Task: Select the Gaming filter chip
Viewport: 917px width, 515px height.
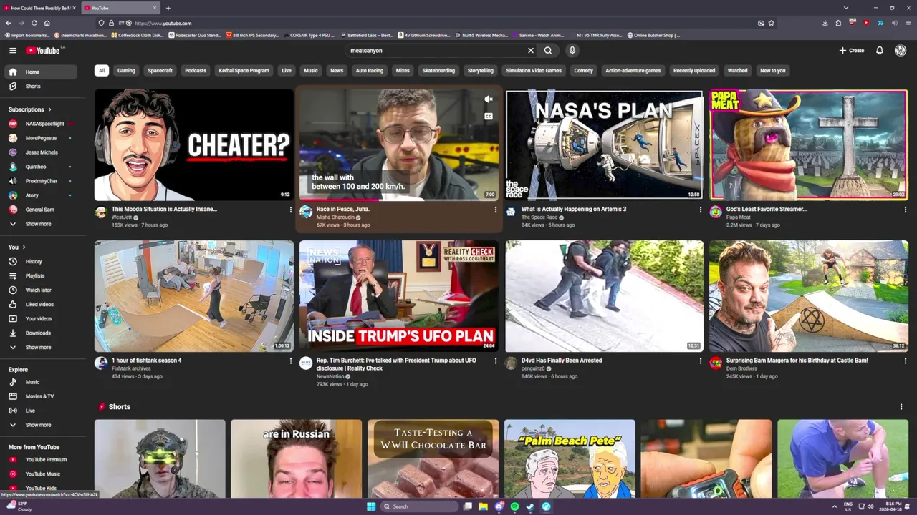Action: 126,70
